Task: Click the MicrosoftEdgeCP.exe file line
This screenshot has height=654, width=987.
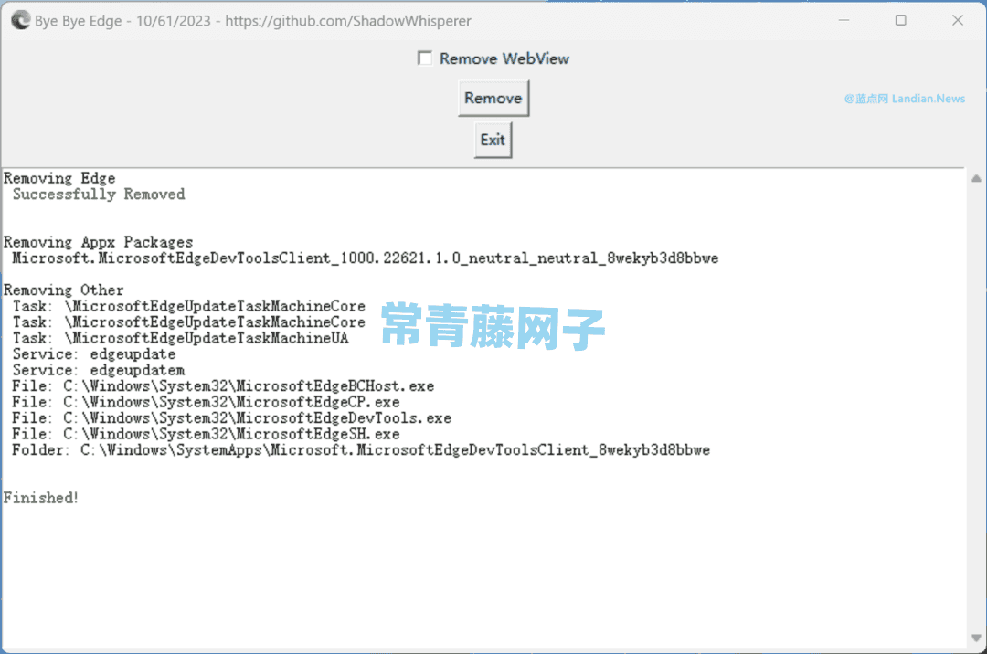Action: pyautogui.click(x=206, y=403)
